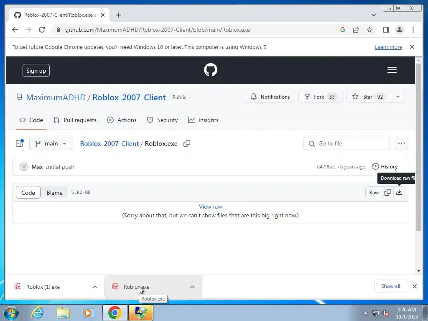This screenshot has height=321, width=428.
Task: Open the hamburger menu in GitHub header
Action: [392, 70]
